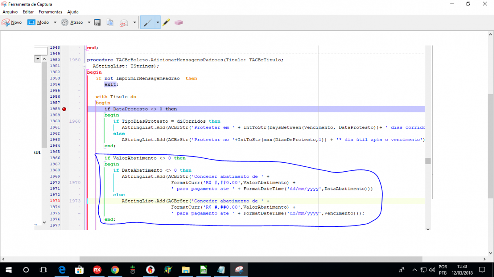Open the Ferramentas menu
This screenshot has width=494, height=277.
point(50,12)
